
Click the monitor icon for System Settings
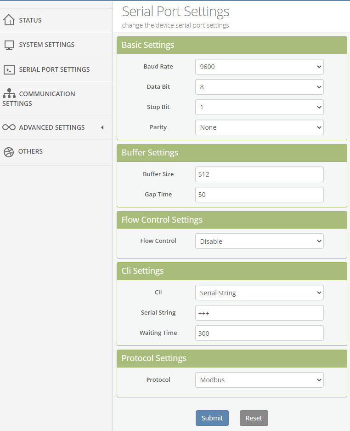9,45
